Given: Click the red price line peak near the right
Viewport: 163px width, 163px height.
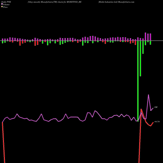Looking at the screenshot, I should [141, 109].
